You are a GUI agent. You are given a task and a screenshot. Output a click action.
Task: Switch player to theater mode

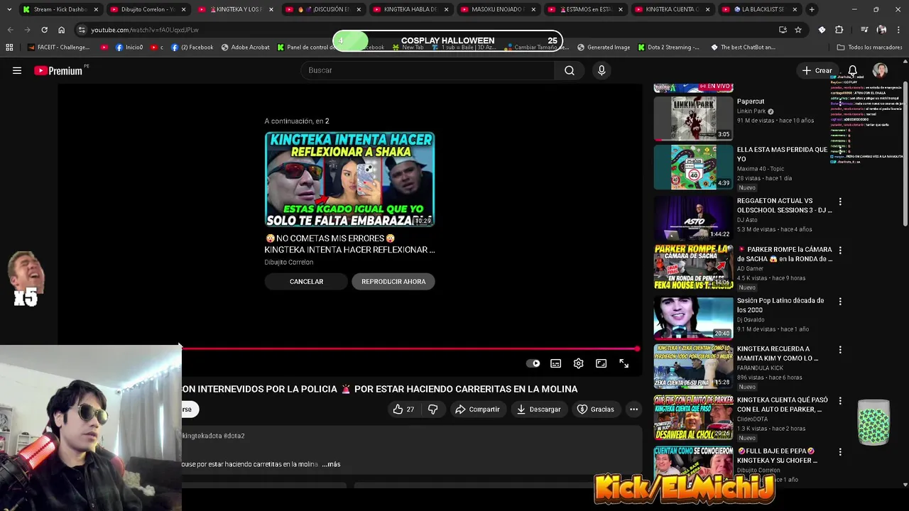tap(602, 363)
